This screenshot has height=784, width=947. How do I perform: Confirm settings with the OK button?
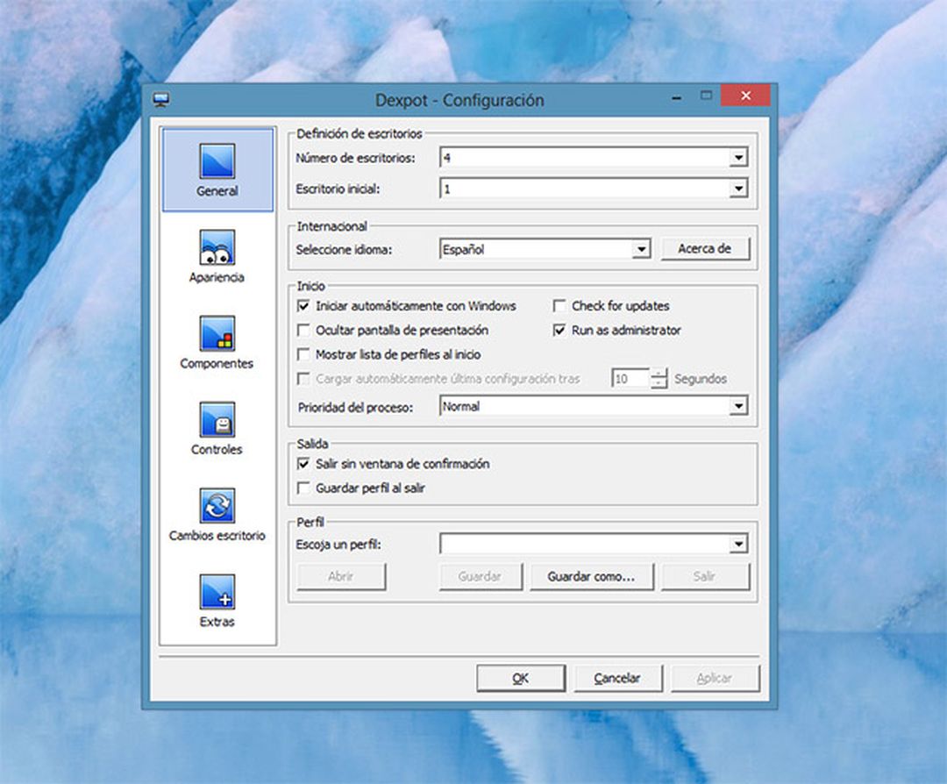click(x=520, y=678)
